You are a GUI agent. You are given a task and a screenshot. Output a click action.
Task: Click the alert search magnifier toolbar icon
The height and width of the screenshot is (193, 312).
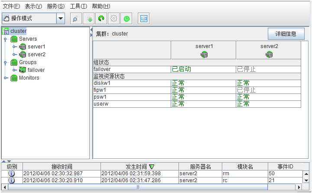(75, 19)
